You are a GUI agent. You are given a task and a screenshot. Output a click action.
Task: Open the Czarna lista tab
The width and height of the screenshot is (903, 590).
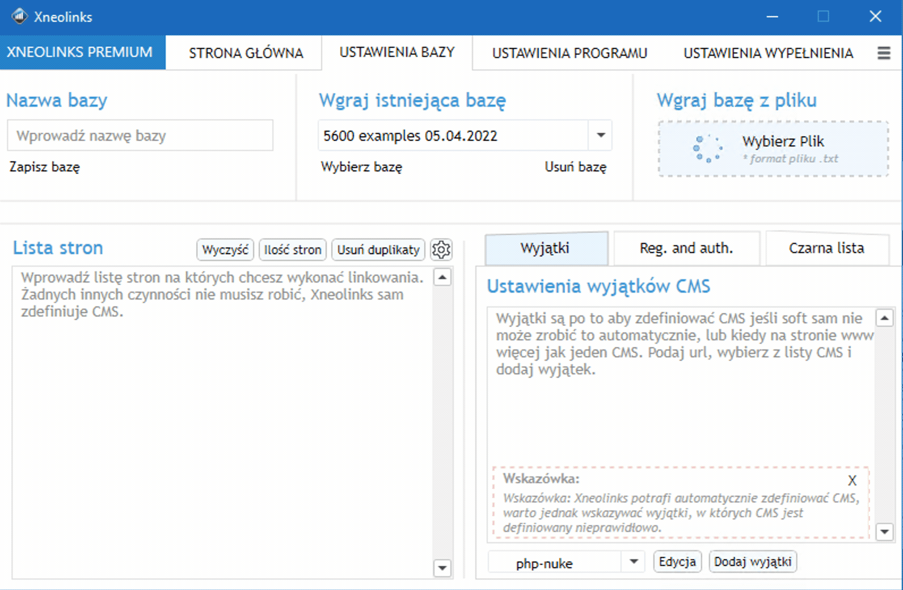click(x=826, y=248)
